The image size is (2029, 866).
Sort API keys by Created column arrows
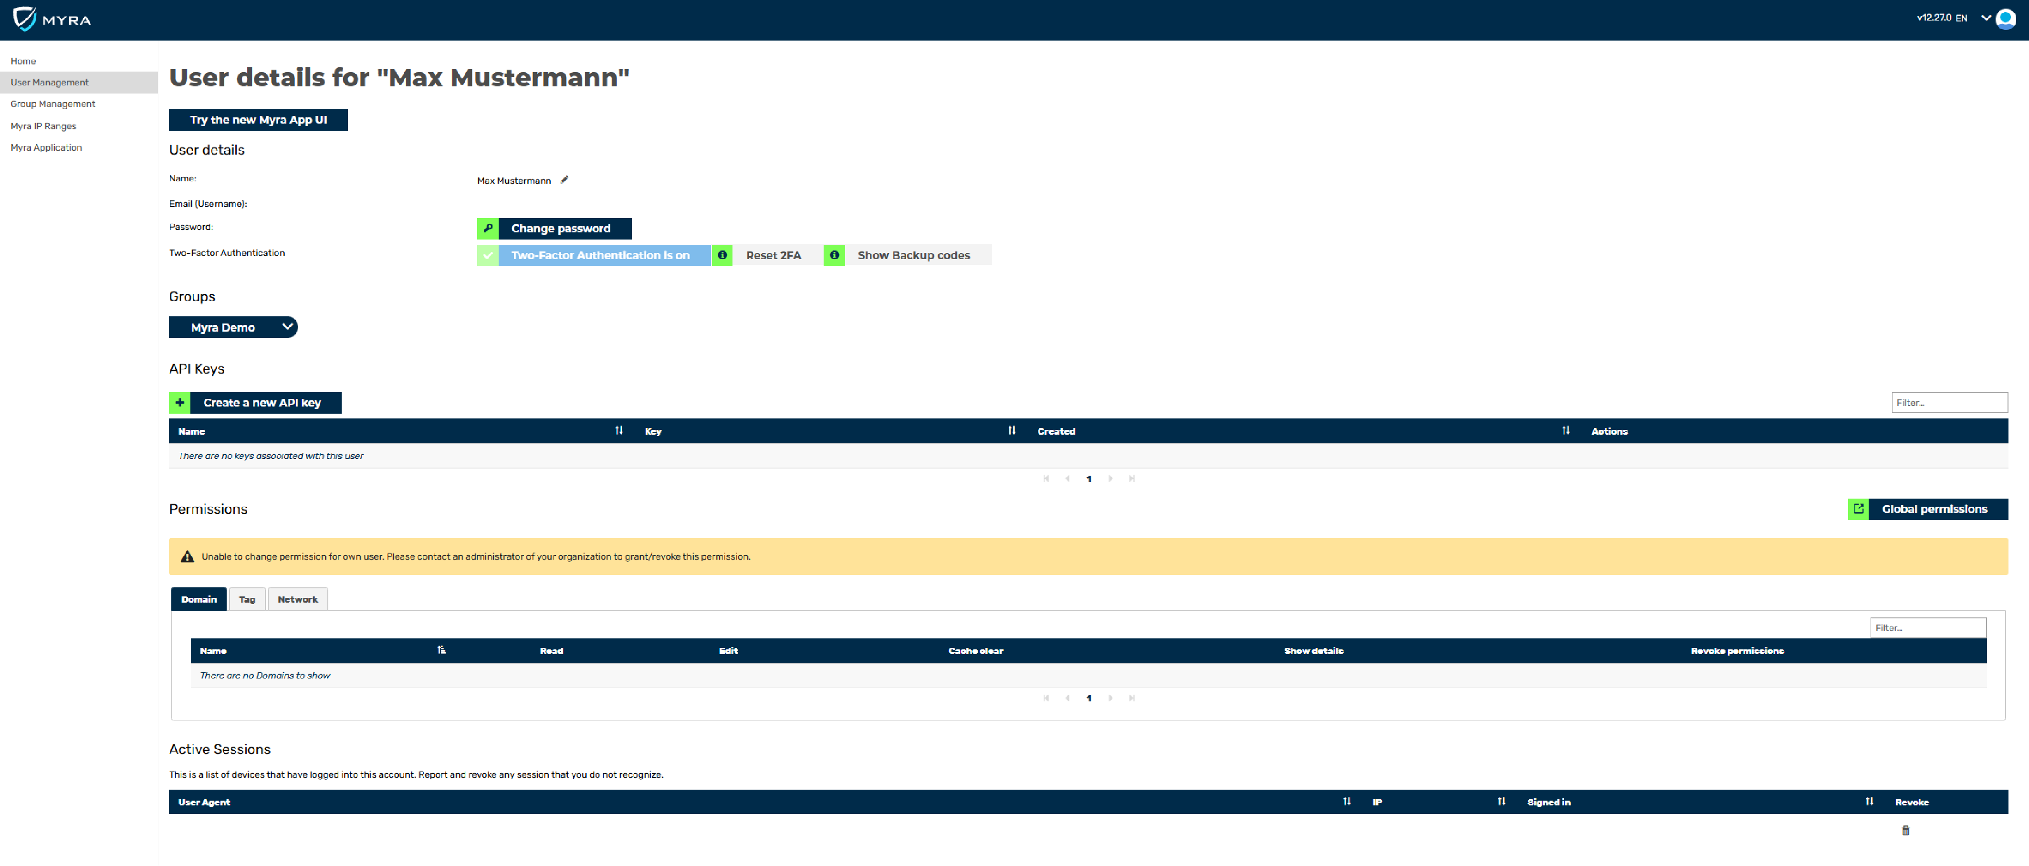(x=1566, y=430)
